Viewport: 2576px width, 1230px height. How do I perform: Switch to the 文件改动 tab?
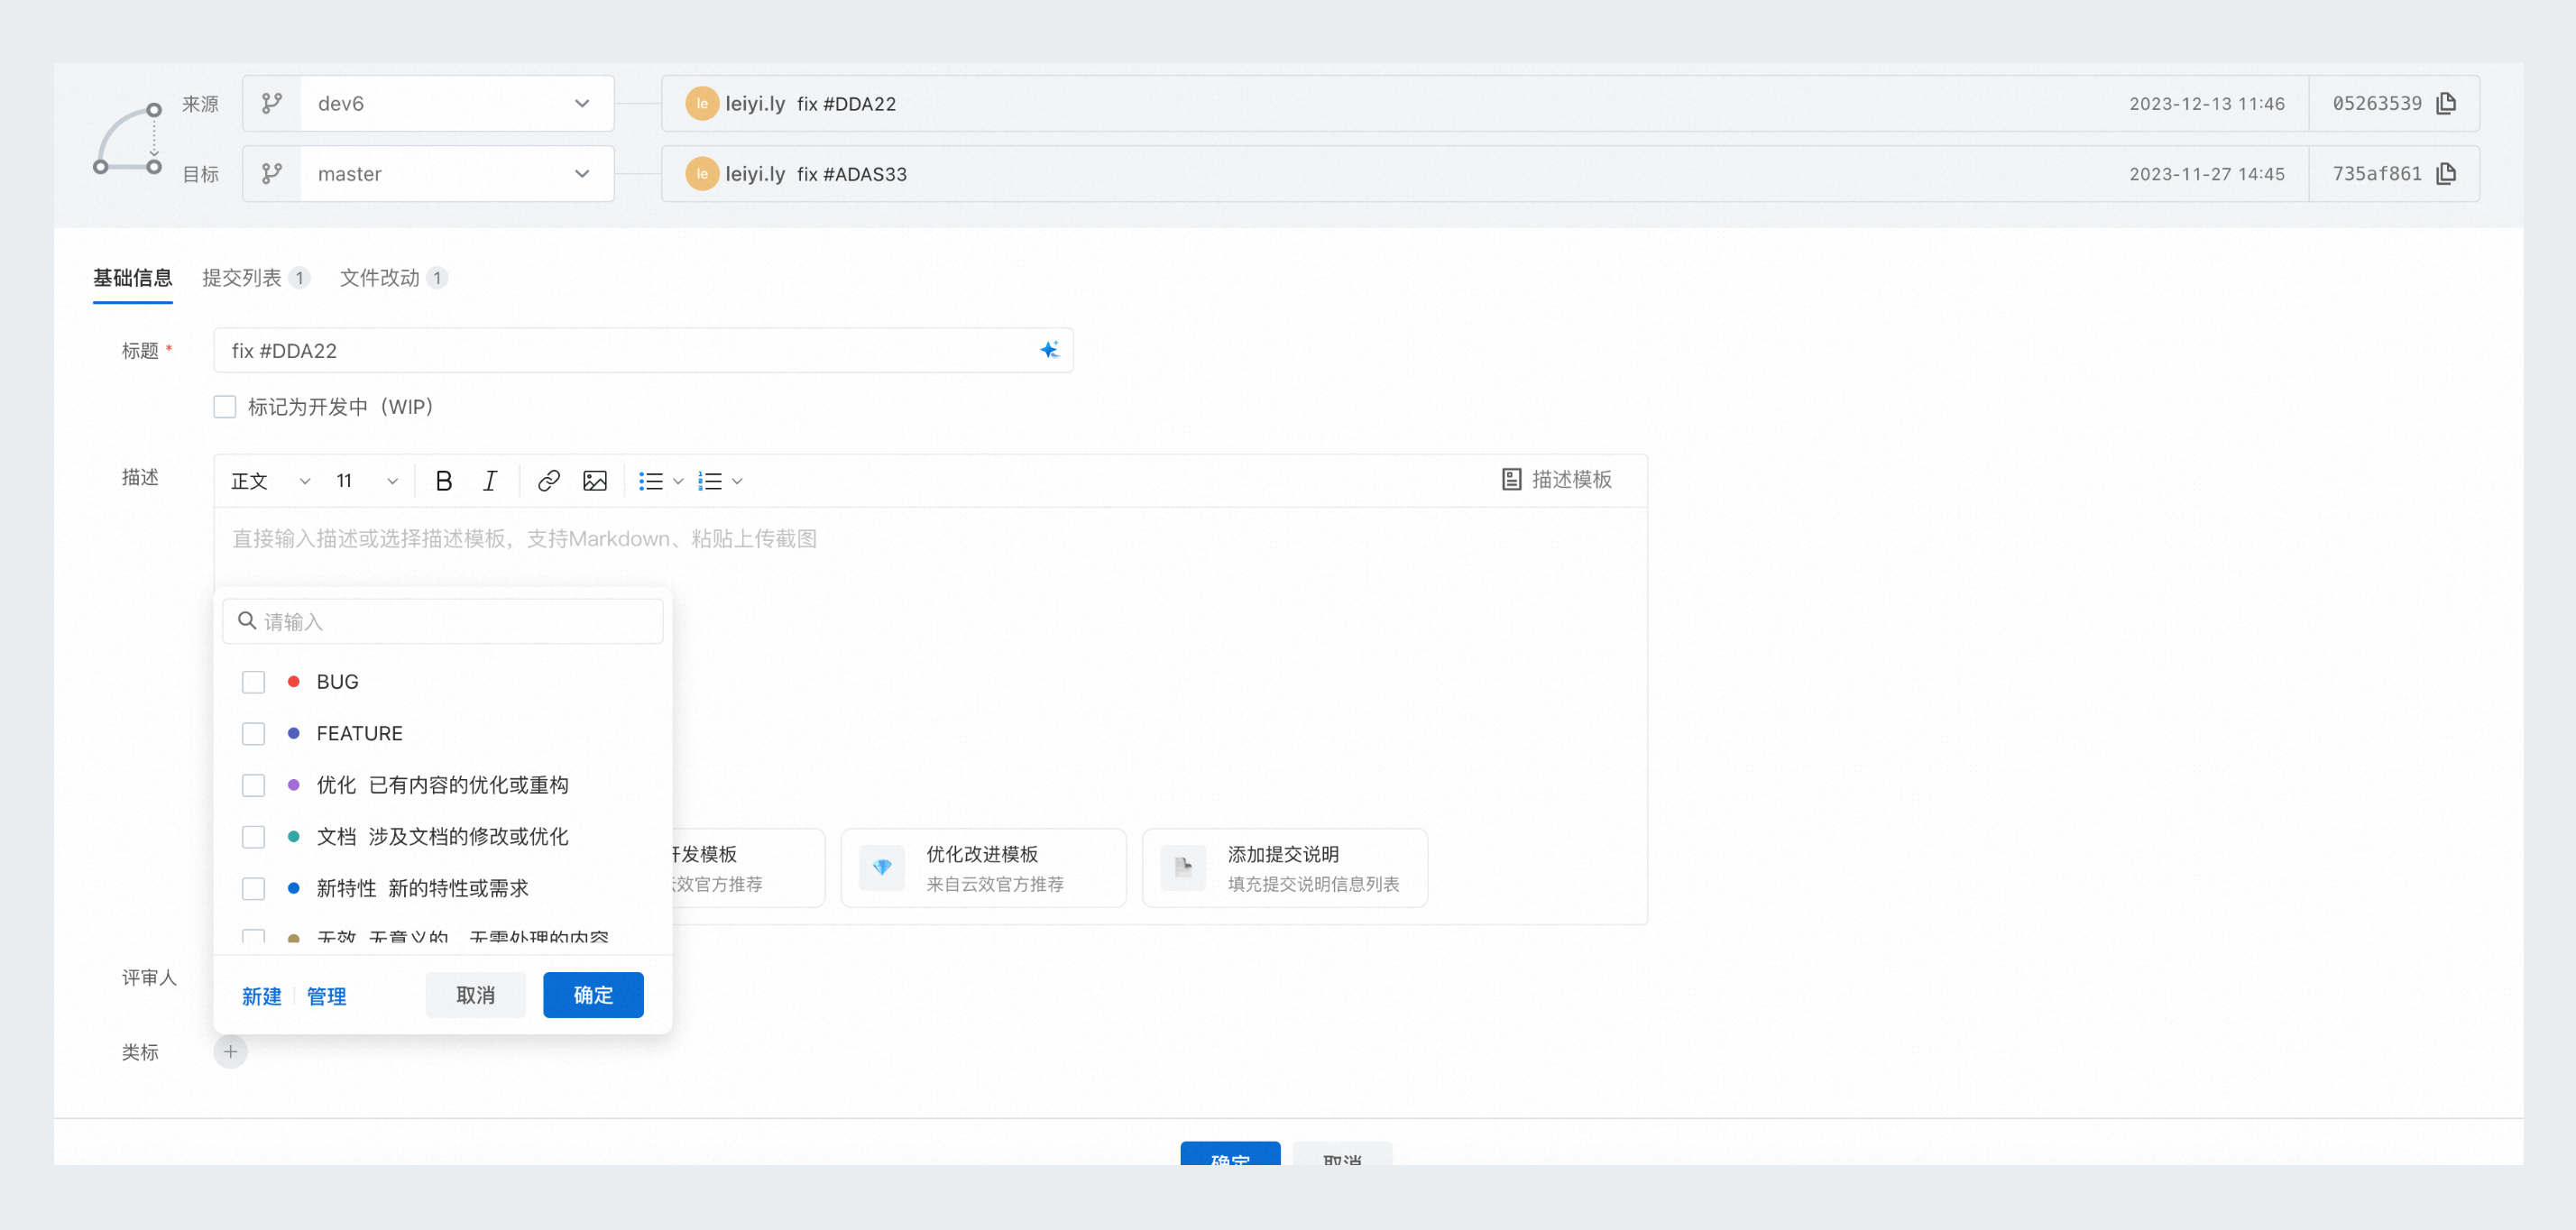pos(394,278)
